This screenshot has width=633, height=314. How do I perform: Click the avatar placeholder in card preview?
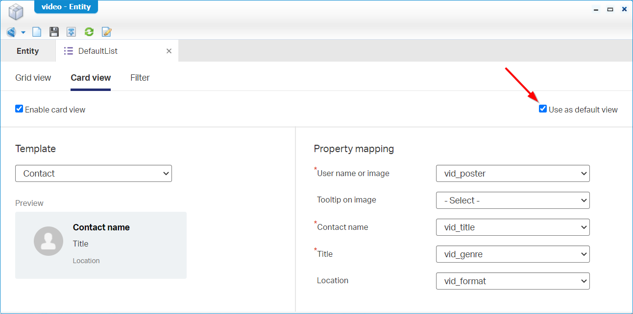coord(49,241)
